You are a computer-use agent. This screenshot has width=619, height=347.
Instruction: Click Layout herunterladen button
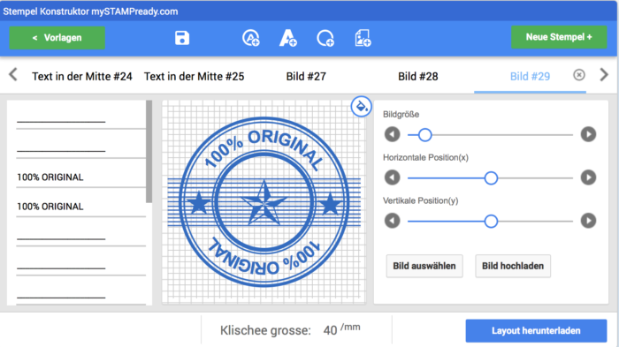(536, 331)
